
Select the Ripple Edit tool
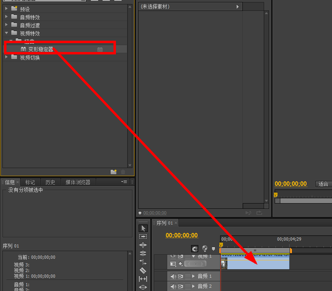click(x=143, y=245)
